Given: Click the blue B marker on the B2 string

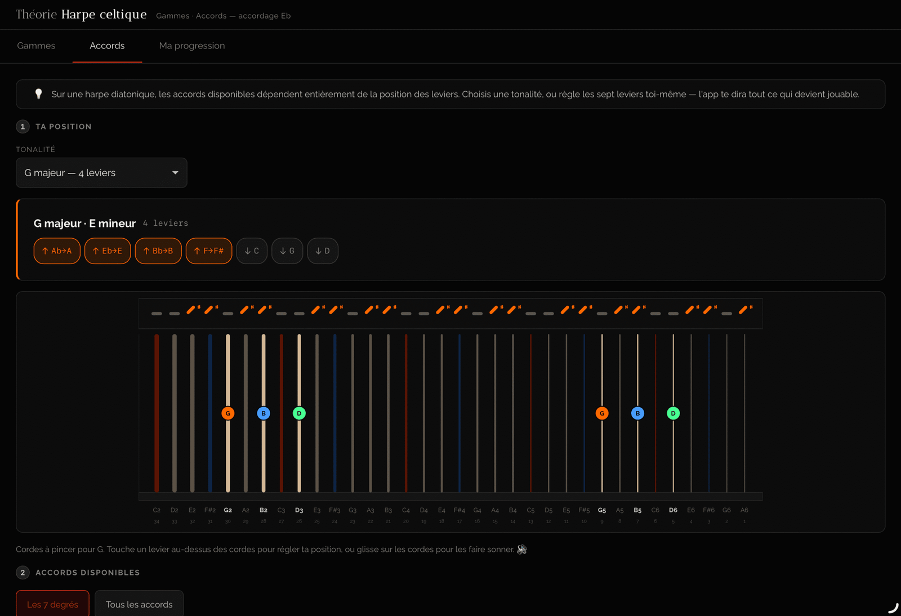Looking at the screenshot, I should tap(264, 413).
